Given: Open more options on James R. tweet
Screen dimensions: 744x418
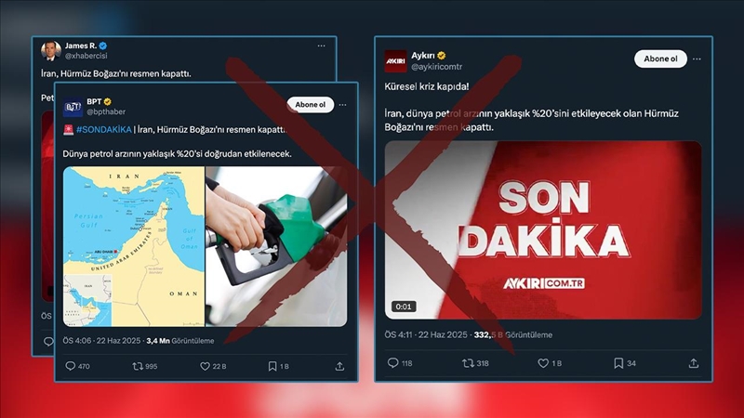Looking at the screenshot, I should pos(321,46).
